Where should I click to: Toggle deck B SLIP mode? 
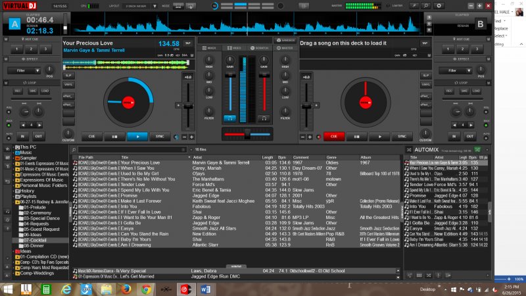[425, 76]
